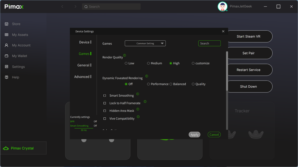Open the Store icon in sidebar
Screen dimensions: 298x167
point(7,24)
